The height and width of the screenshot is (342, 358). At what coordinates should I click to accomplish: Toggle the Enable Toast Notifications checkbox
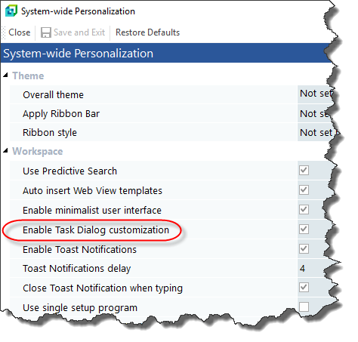pos(304,249)
